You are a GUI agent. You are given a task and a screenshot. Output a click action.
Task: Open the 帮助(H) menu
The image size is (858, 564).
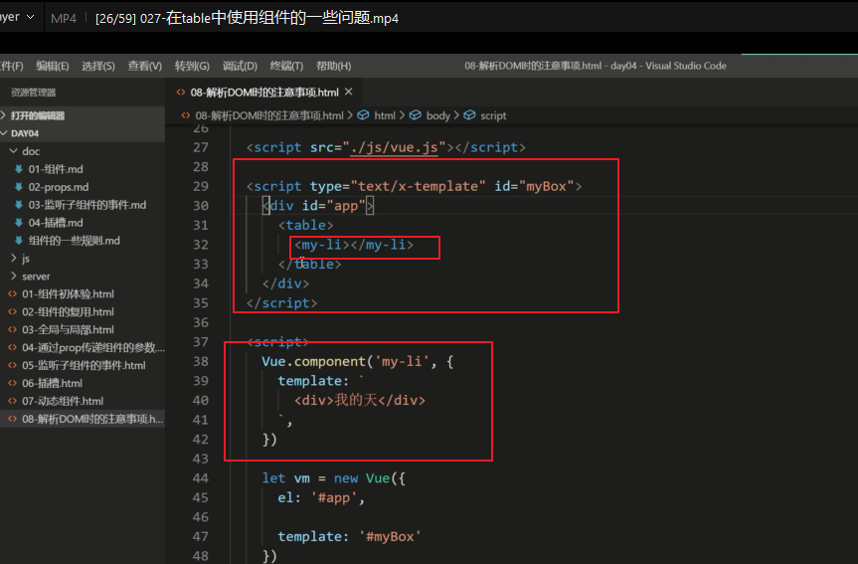[x=334, y=66]
